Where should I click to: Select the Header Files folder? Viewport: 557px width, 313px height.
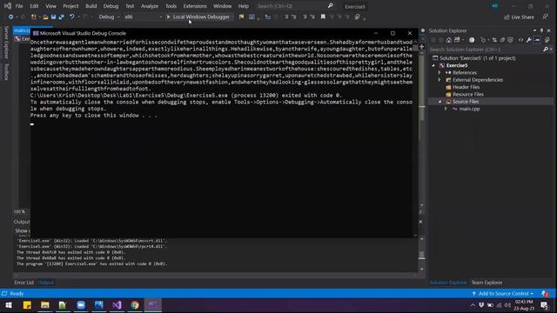pyautogui.click(x=466, y=87)
